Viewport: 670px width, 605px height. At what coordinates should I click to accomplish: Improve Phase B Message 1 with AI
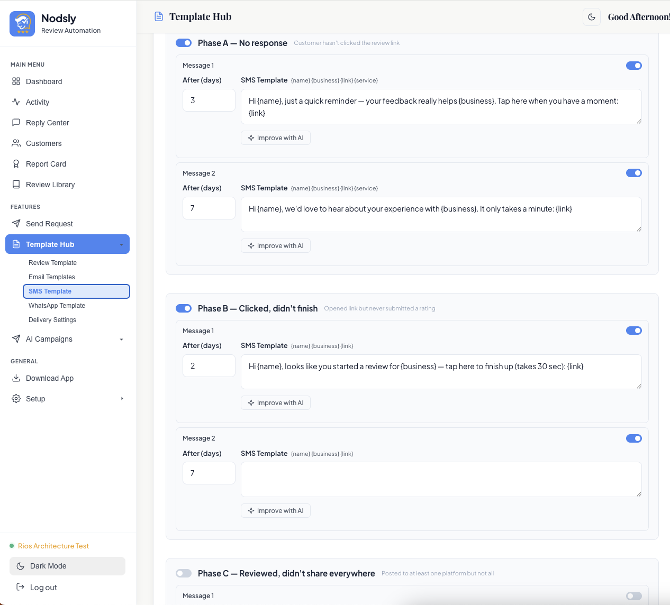pyautogui.click(x=276, y=403)
